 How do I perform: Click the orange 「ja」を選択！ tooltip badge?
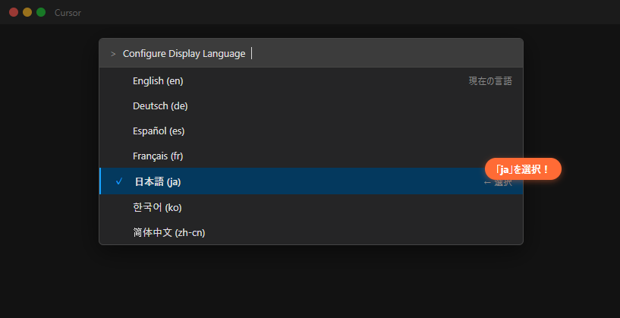tap(523, 168)
